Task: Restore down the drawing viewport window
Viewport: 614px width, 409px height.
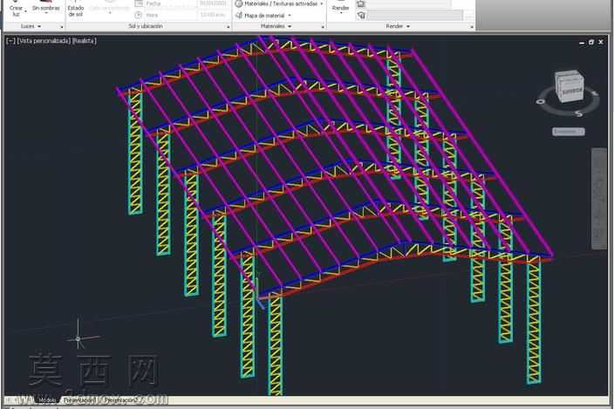Action: (x=591, y=42)
